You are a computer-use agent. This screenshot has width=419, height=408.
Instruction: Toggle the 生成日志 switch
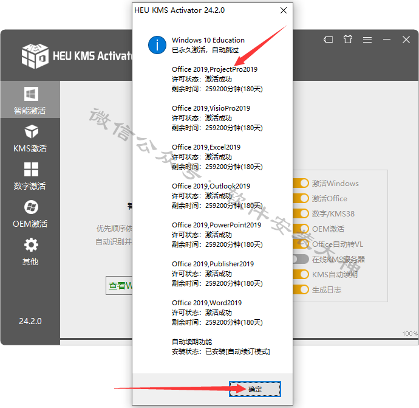pos(301,290)
